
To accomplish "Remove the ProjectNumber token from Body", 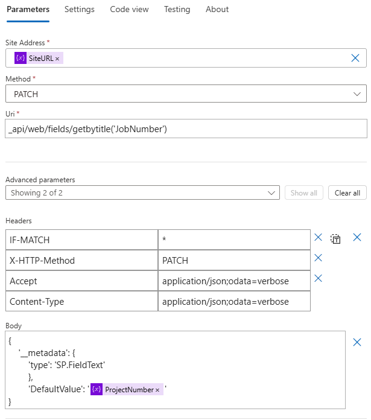I will click(x=157, y=390).
